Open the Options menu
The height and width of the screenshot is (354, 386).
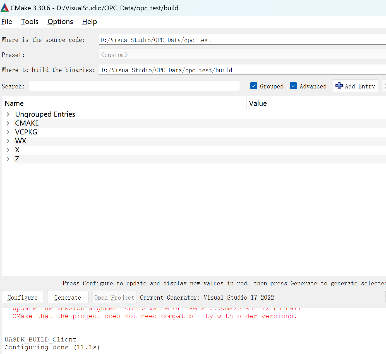(x=60, y=22)
